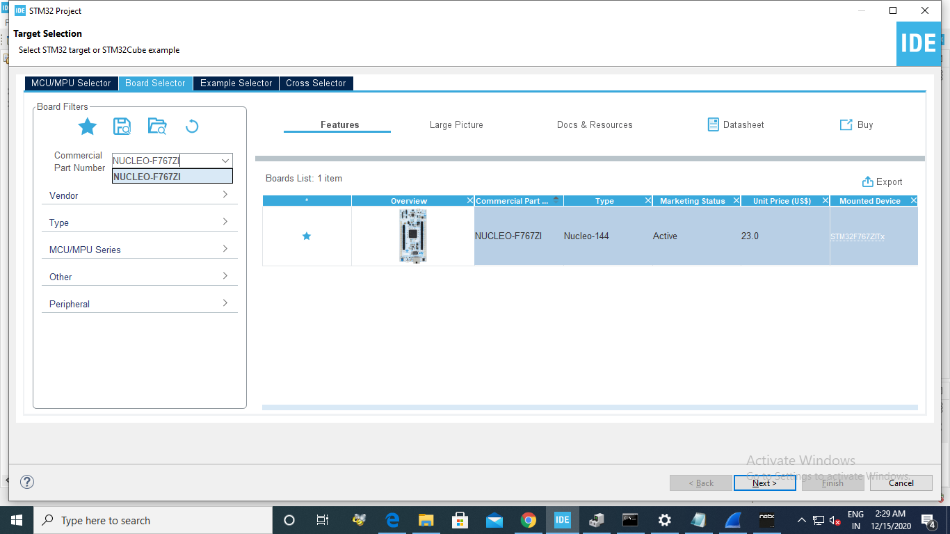
Task: Remove the Unit Price column
Action: [x=826, y=201]
